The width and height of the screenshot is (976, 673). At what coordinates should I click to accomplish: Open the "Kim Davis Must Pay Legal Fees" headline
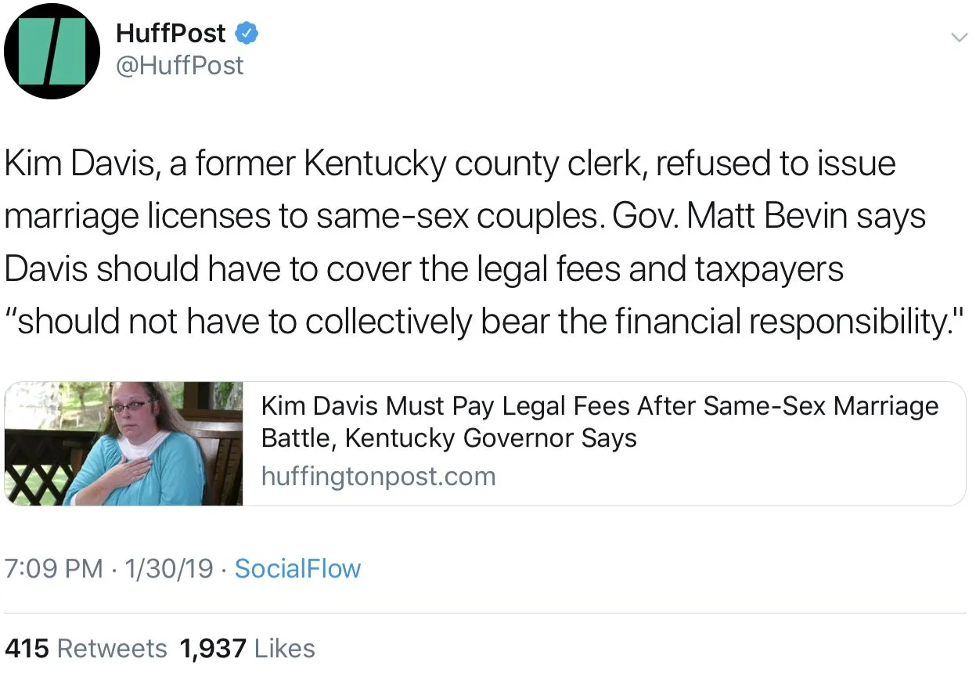tap(599, 407)
